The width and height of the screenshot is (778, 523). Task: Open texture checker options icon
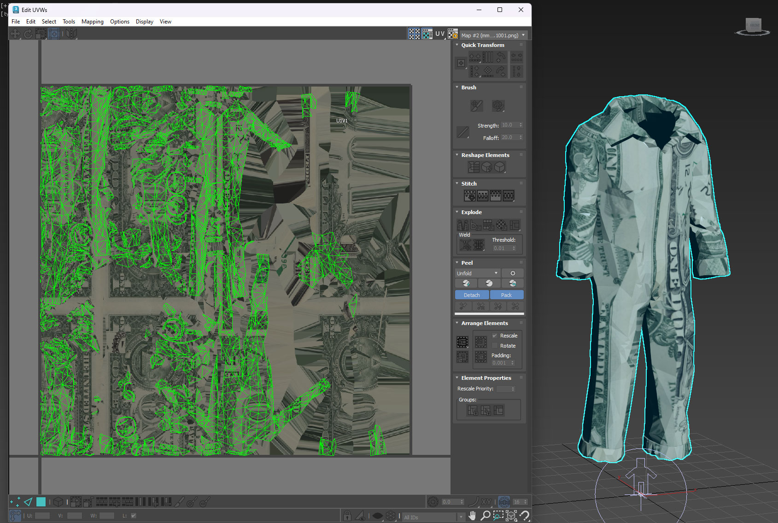point(453,34)
